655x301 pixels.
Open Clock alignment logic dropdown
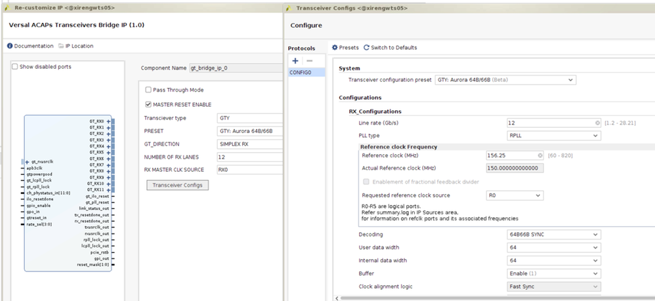pos(554,287)
